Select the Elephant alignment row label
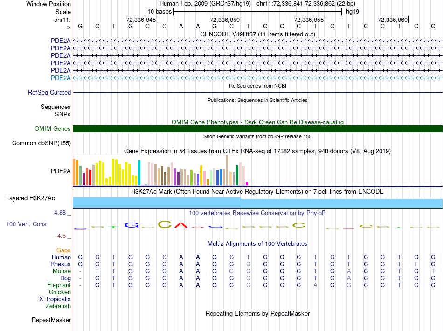 [59, 285]
